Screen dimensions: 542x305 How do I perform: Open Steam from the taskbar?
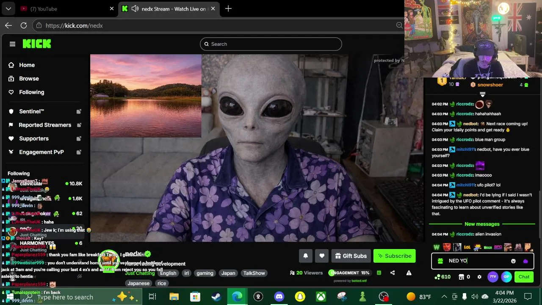[x=216, y=297]
